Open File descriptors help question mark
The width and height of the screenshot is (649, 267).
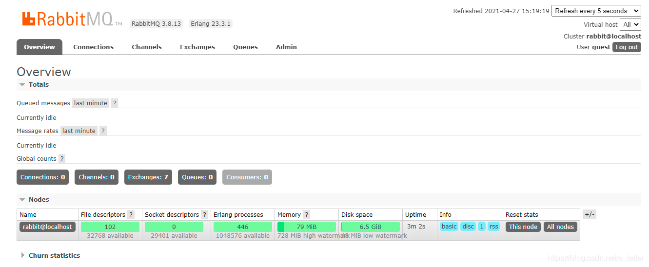[131, 214]
